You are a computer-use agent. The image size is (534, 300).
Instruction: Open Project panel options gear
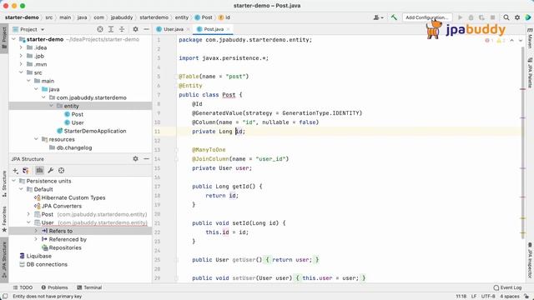(x=135, y=29)
